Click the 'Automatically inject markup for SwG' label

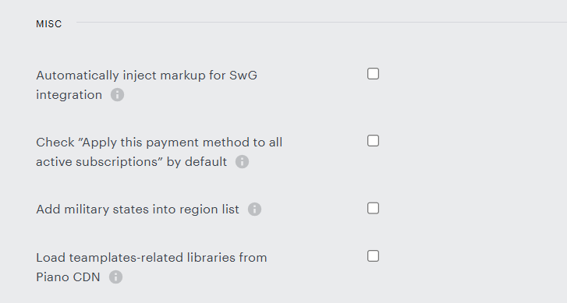[x=147, y=76]
